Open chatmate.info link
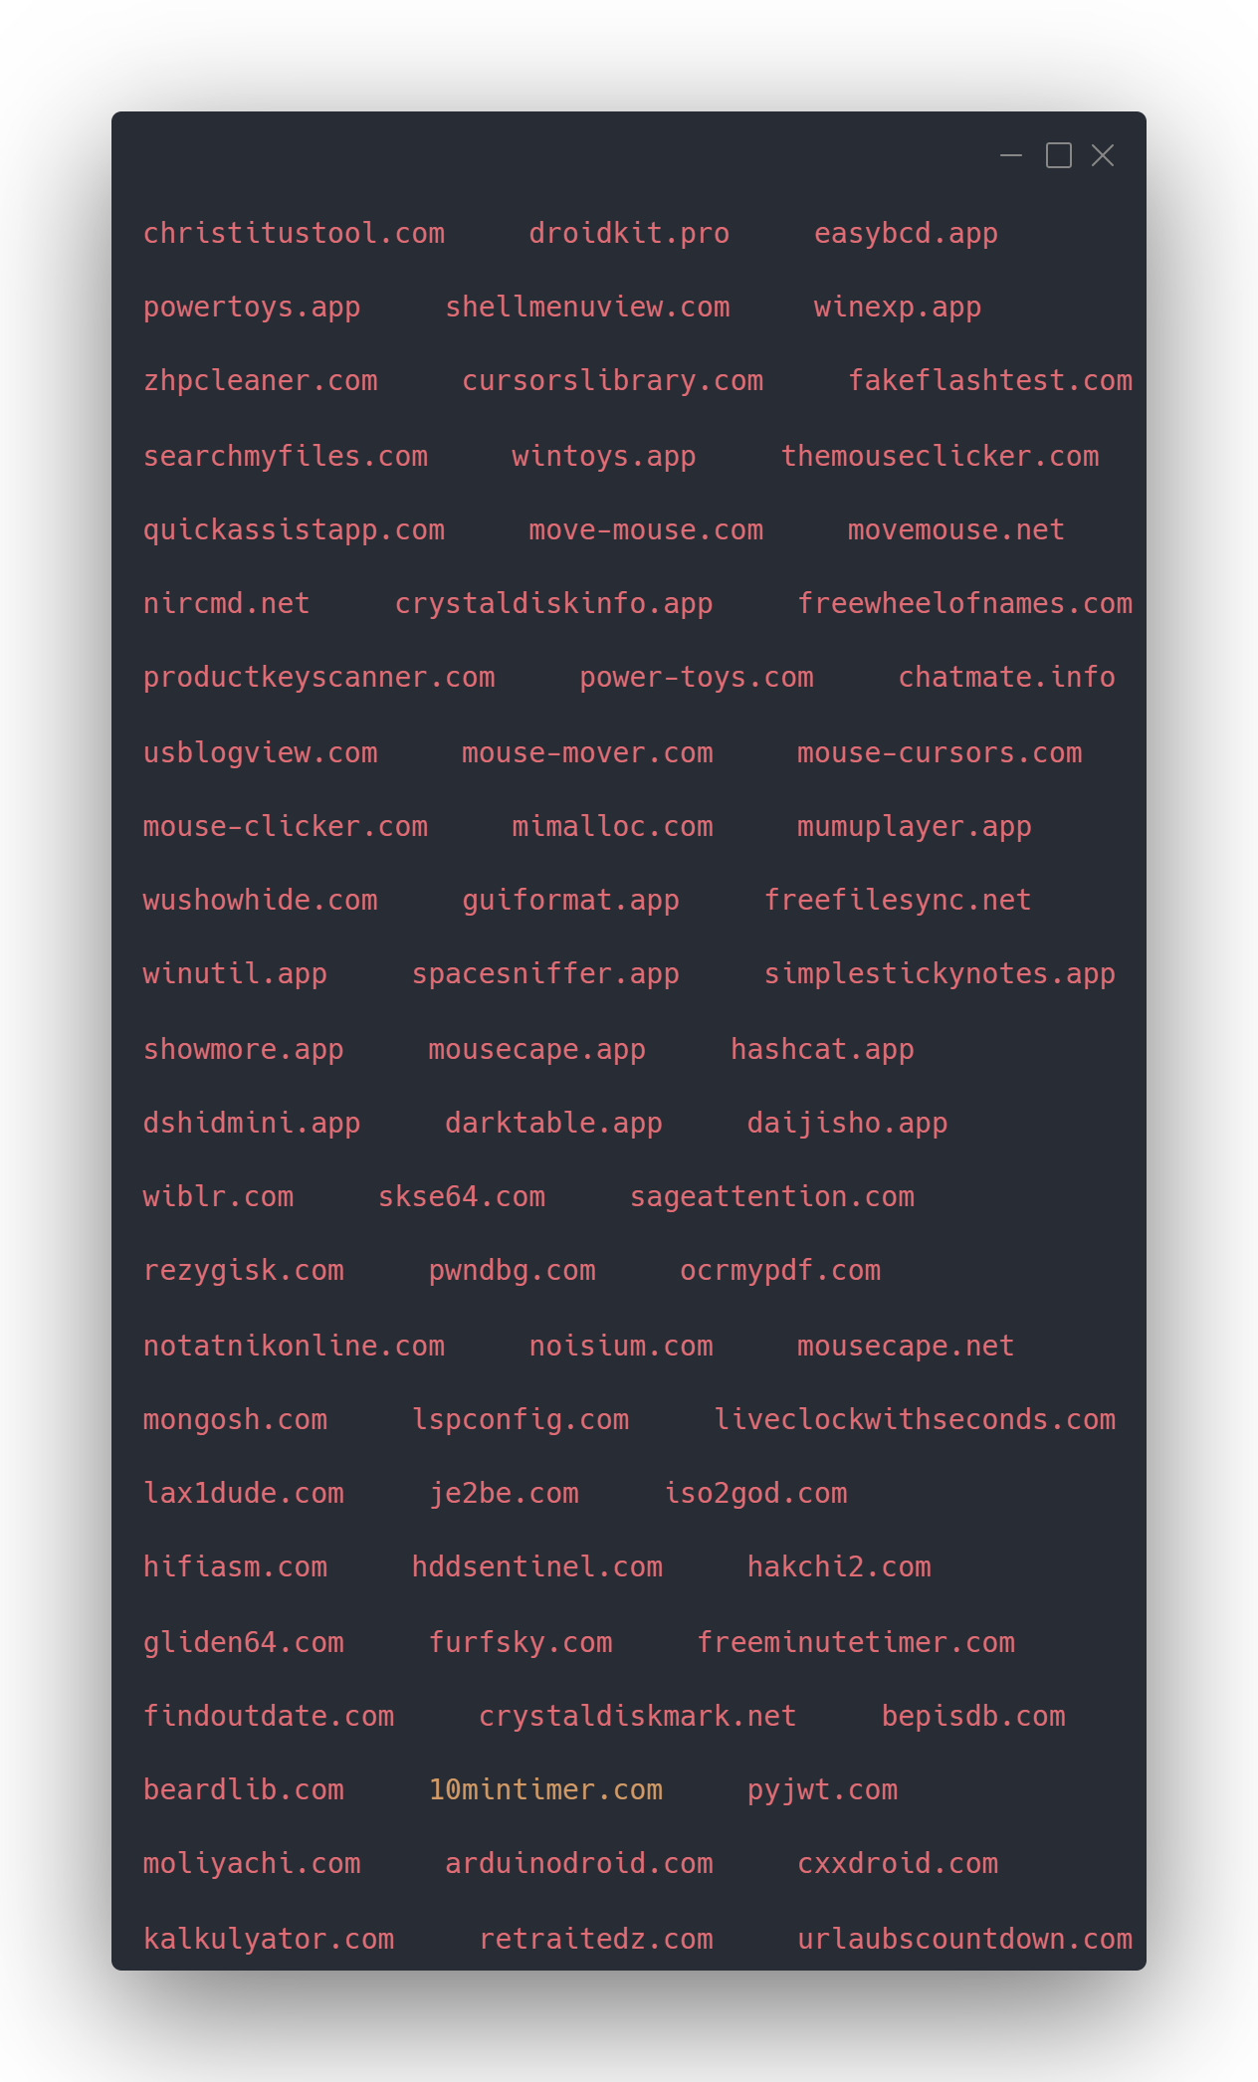The image size is (1258, 2082). (x=1006, y=677)
